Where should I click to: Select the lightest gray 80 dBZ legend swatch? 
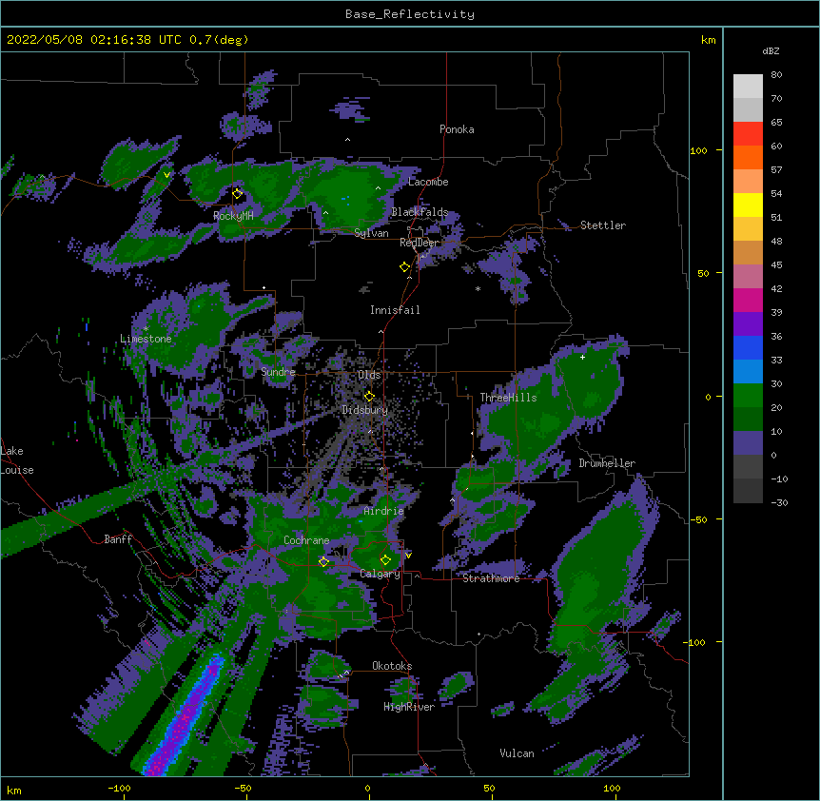[748, 86]
